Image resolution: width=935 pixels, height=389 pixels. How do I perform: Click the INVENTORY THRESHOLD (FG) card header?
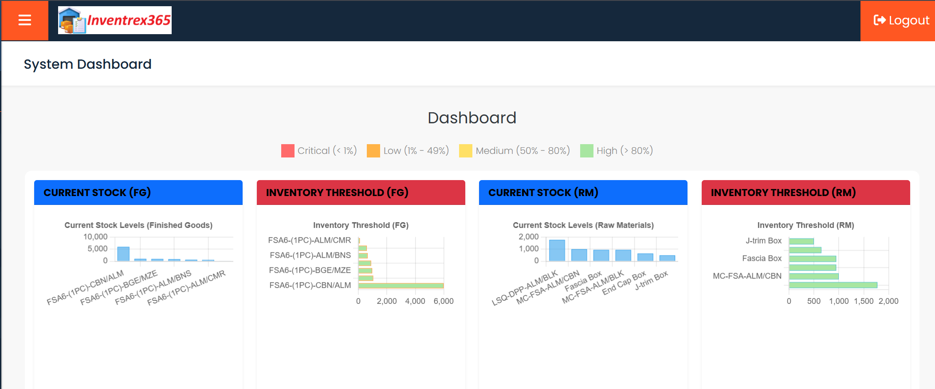tap(361, 193)
